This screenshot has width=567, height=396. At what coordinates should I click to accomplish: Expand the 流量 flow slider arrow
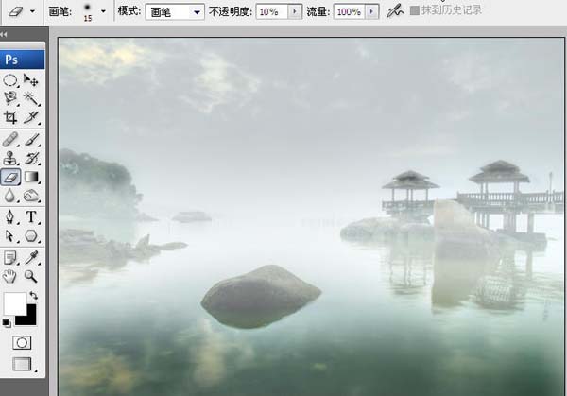point(371,12)
